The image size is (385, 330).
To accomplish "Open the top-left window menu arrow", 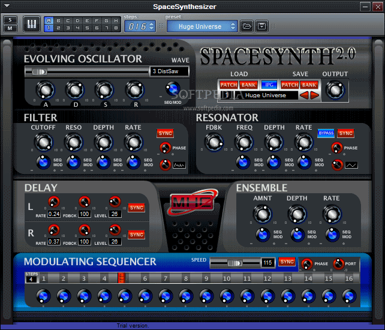I will pyautogui.click(x=7, y=5).
